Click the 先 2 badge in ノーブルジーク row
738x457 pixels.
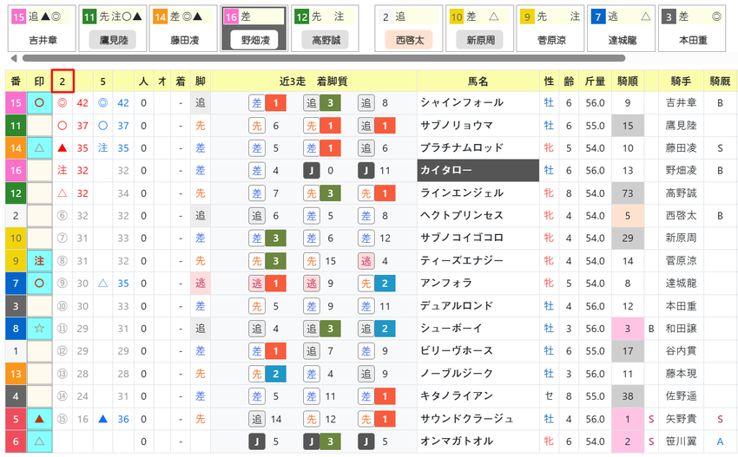click(267, 374)
